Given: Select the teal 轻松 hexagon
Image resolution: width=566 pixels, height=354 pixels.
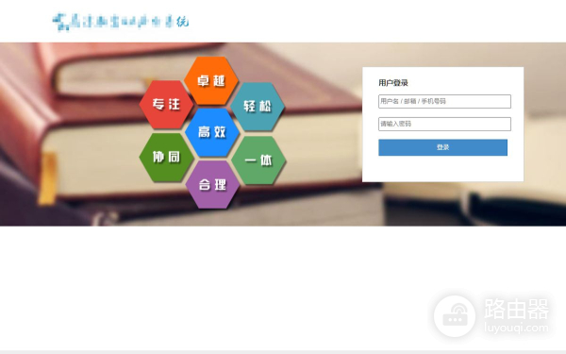Looking at the screenshot, I should (x=258, y=106).
